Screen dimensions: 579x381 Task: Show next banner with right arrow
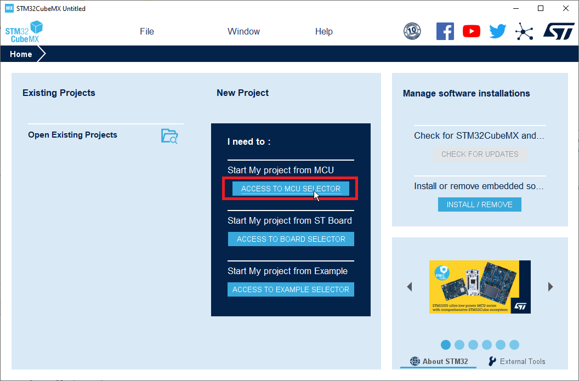pyautogui.click(x=550, y=287)
